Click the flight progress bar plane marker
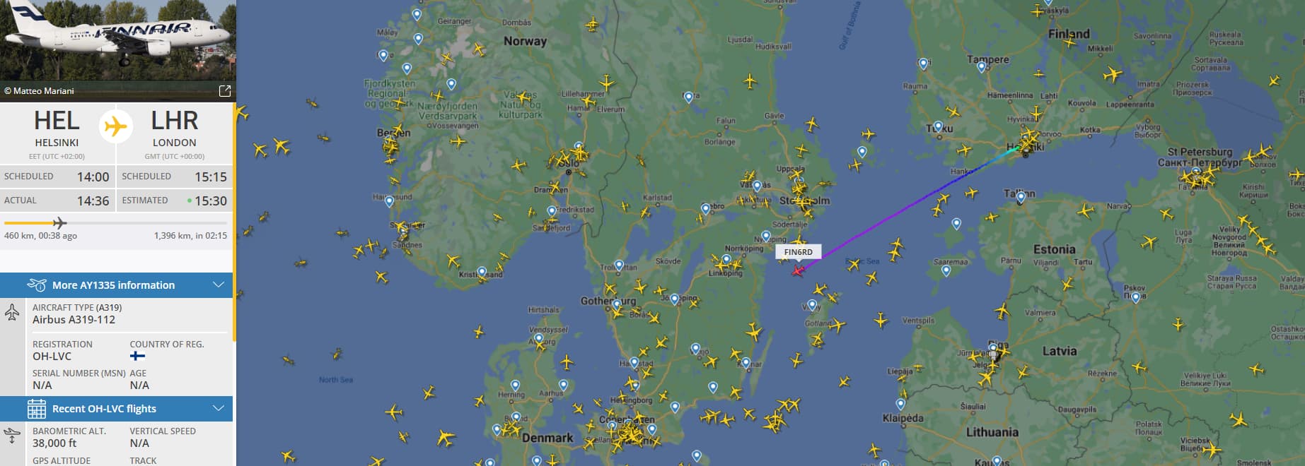The image size is (1305, 466). 59,223
